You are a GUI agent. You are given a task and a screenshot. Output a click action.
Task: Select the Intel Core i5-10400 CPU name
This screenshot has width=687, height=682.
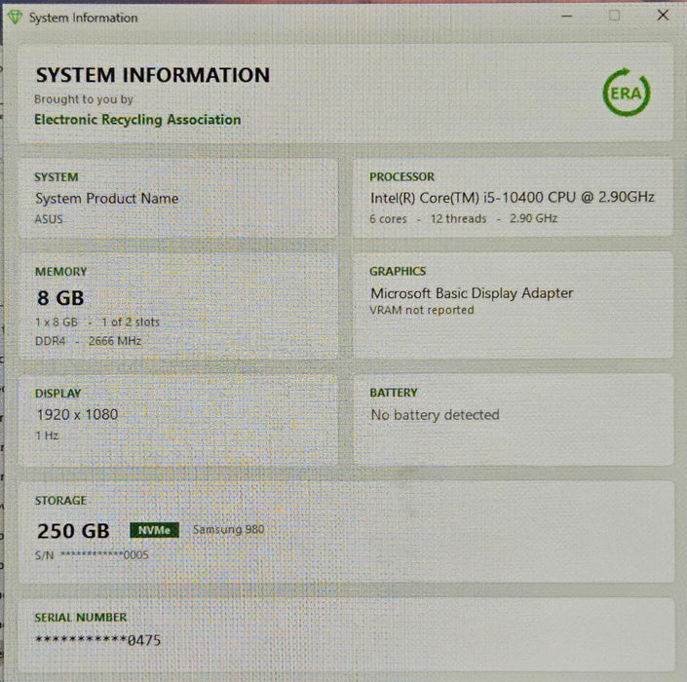[x=513, y=198]
